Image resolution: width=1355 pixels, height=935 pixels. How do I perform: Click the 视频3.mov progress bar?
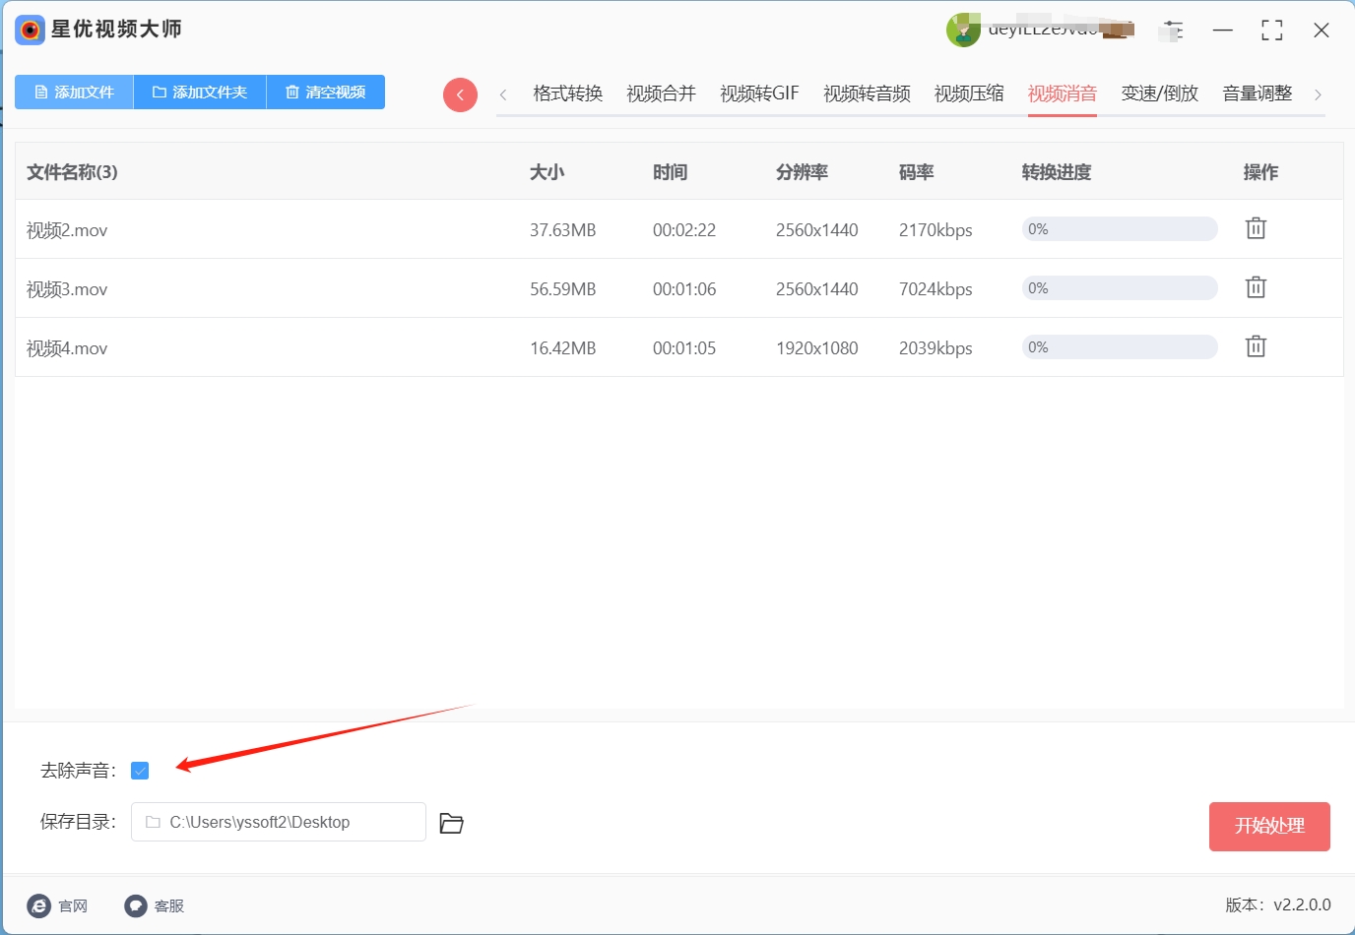[1120, 288]
